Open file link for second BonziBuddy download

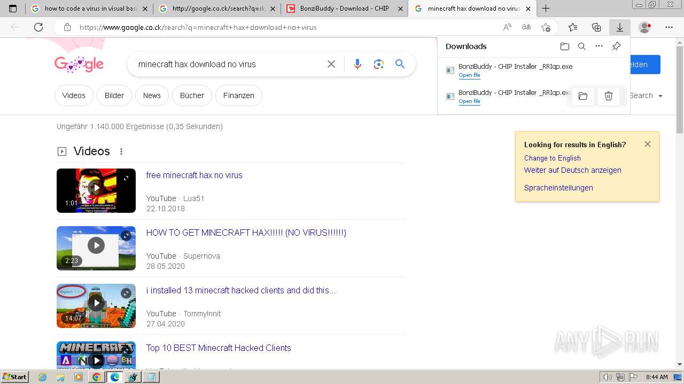(x=469, y=101)
